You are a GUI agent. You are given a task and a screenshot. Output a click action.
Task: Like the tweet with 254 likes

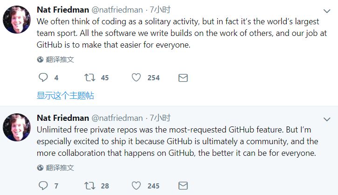point(136,77)
